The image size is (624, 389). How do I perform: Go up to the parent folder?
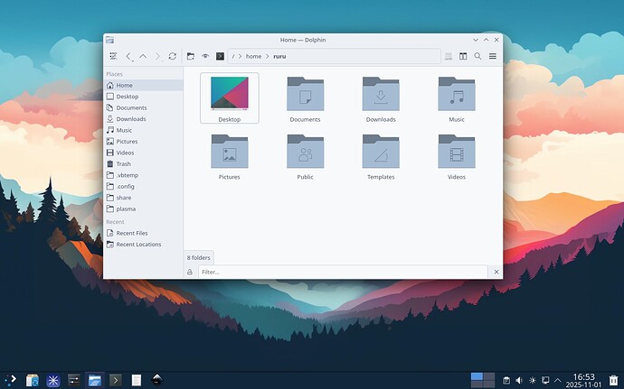pos(143,56)
